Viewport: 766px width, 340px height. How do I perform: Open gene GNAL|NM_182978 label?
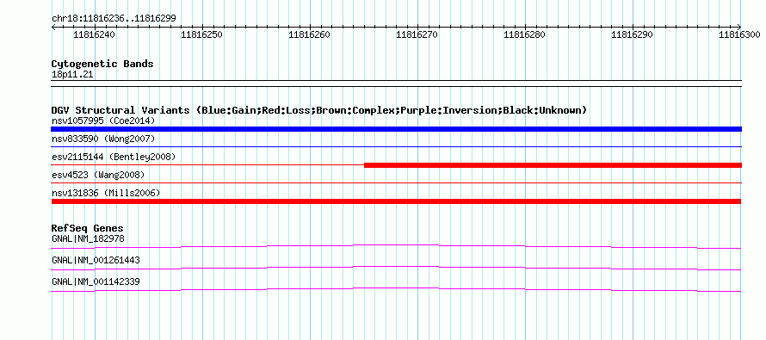(x=88, y=239)
